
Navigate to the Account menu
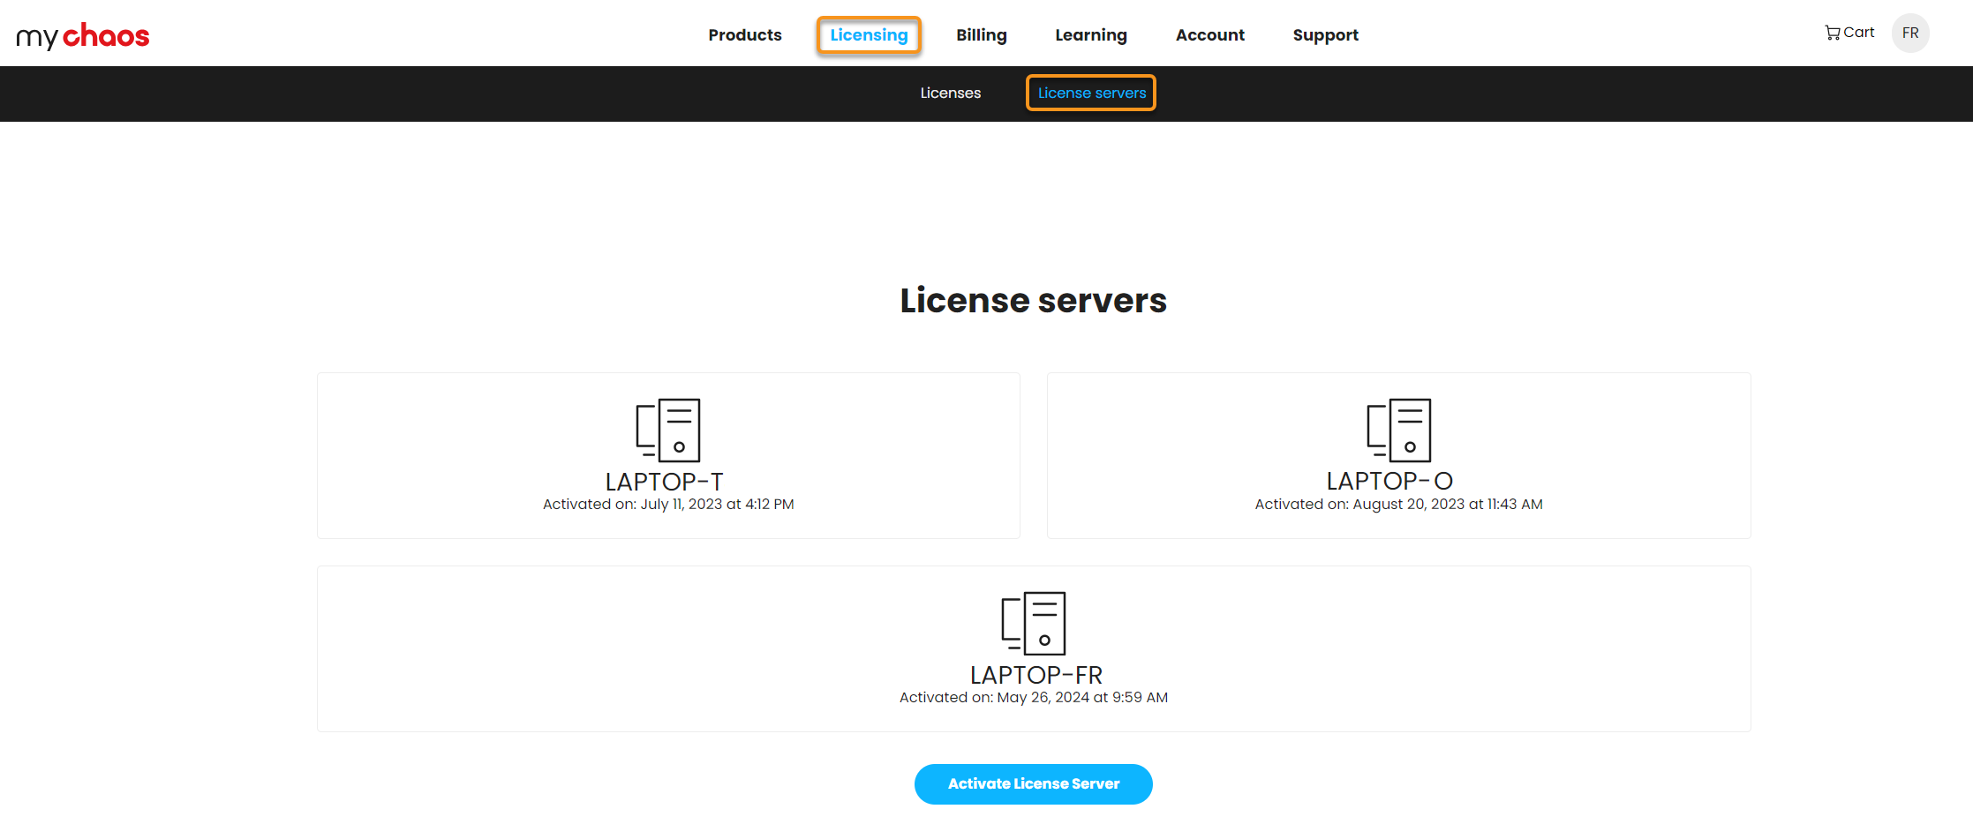[1209, 35]
